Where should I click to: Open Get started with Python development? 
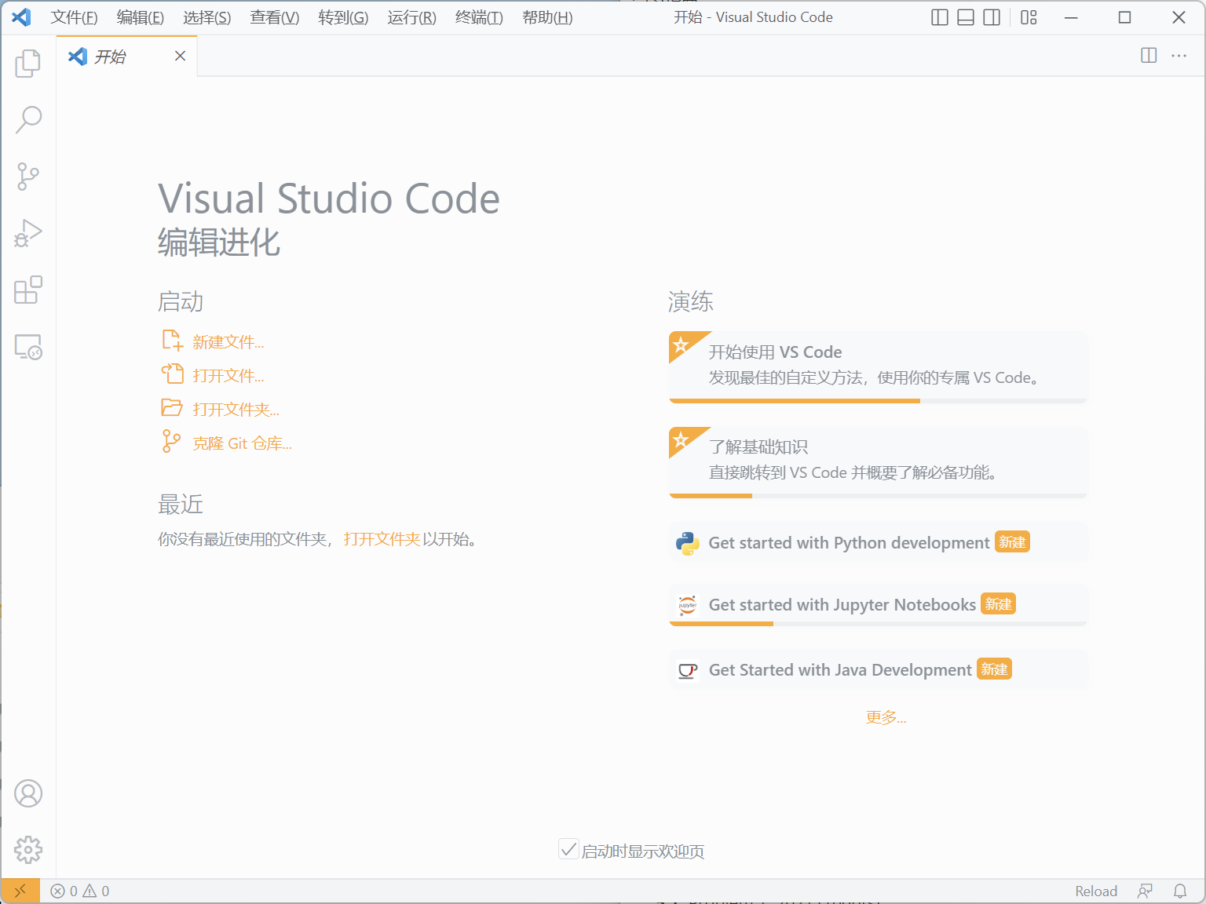878,542
